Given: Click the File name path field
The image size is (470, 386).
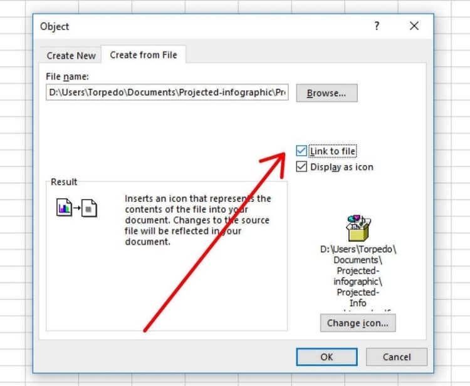Looking at the screenshot, I should click(167, 92).
